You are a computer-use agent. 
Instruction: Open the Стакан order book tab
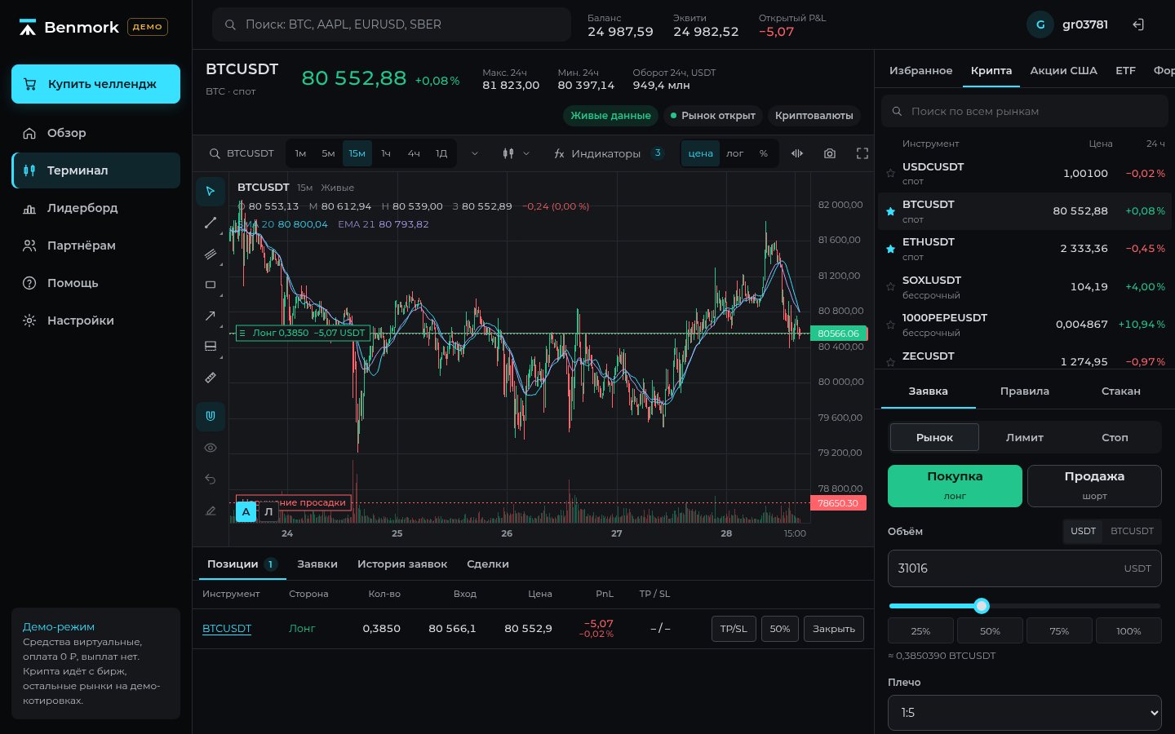tap(1121, 391)
